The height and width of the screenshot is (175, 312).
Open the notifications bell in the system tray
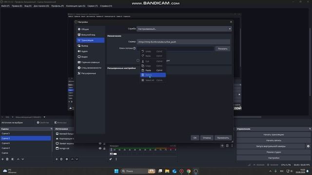[308, 171]
